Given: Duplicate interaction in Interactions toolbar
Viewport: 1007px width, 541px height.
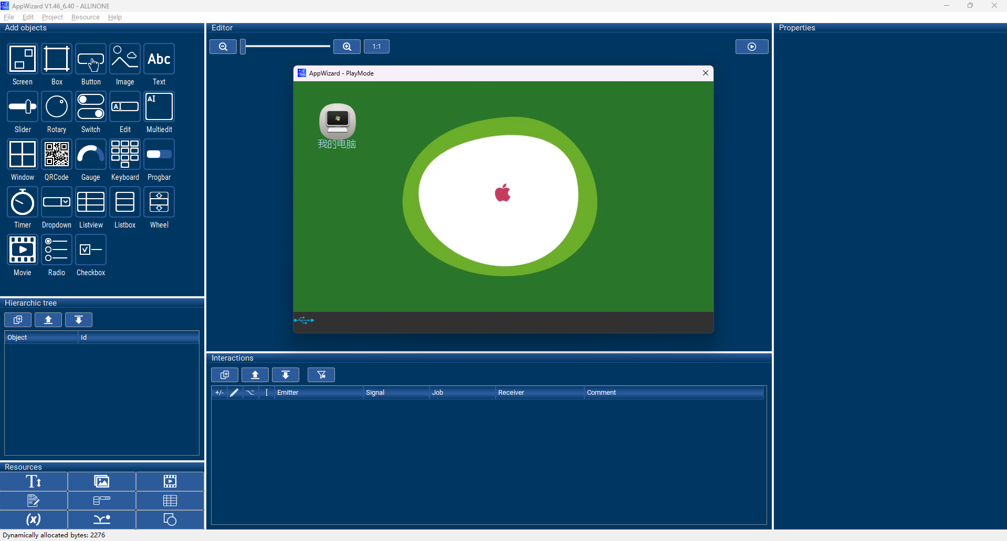Looking at the screenshot, I should click(x=225, y=375).
